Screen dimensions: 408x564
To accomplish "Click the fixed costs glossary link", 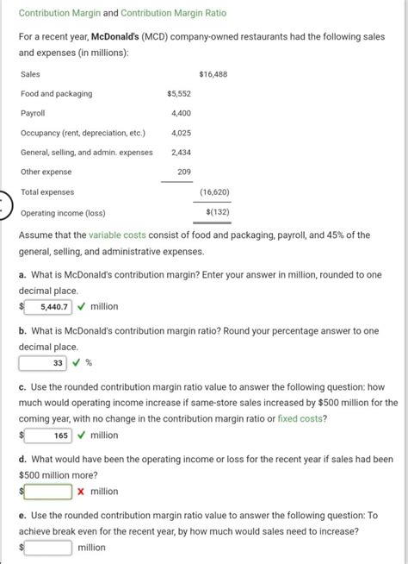I will [300, 418].
